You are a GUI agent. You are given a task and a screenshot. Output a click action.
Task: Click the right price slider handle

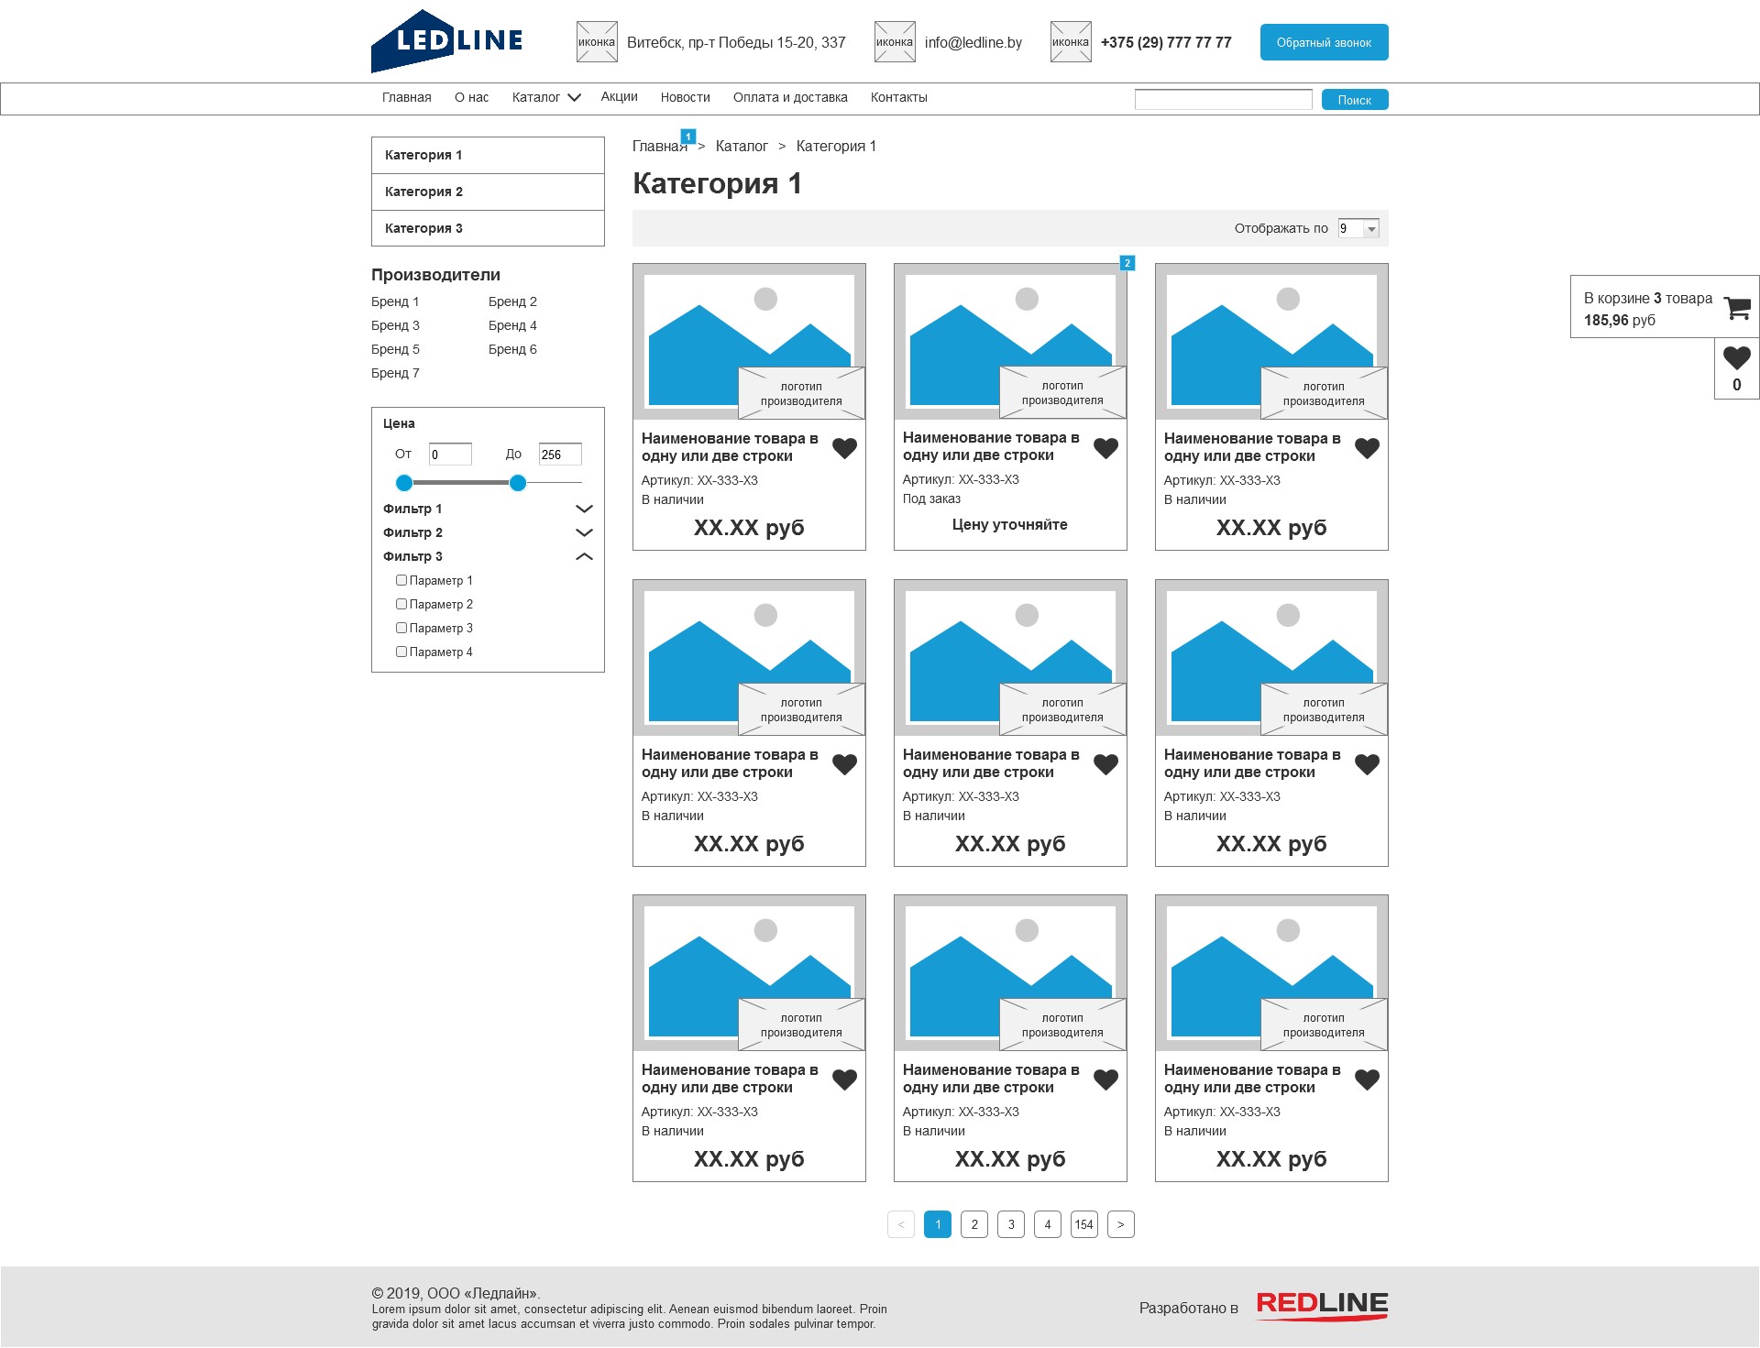click(518, 483)
